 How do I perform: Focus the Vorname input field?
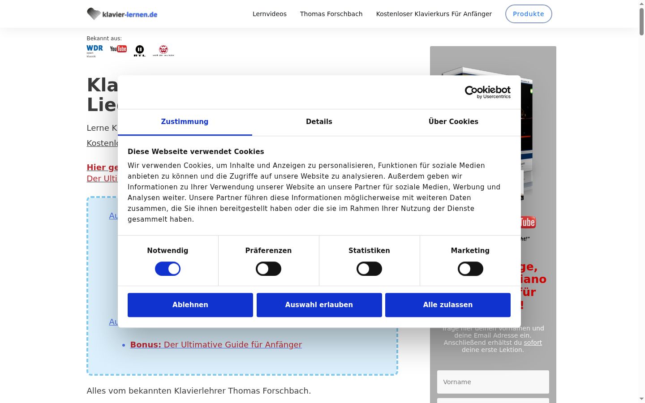[x=493, y=382]
